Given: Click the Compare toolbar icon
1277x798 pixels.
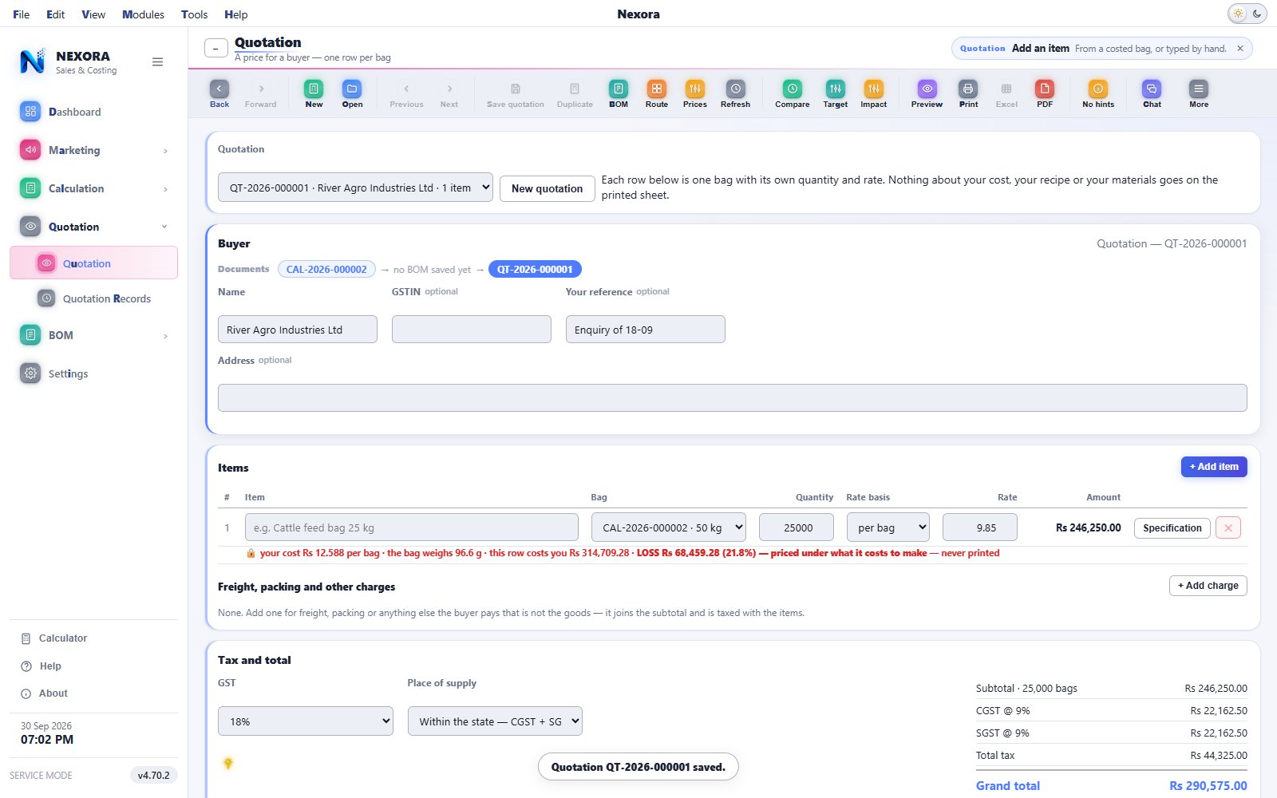Looking at the screenshot, I should click(793, 93).
